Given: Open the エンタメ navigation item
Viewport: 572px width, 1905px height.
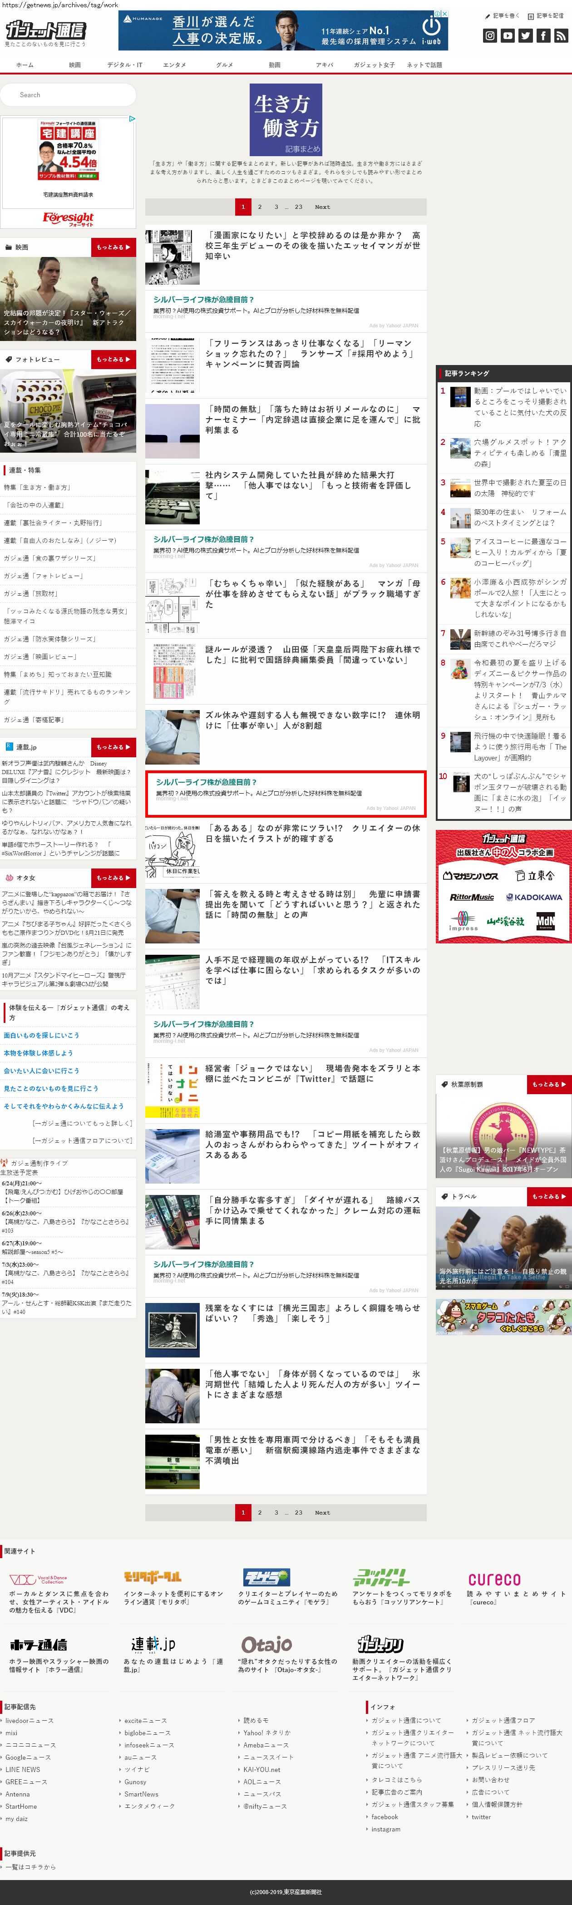Looking at the screenshot, I should [x=174, y=65].
